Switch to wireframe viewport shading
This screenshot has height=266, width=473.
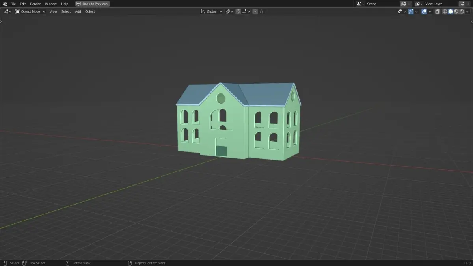point(445,11)
